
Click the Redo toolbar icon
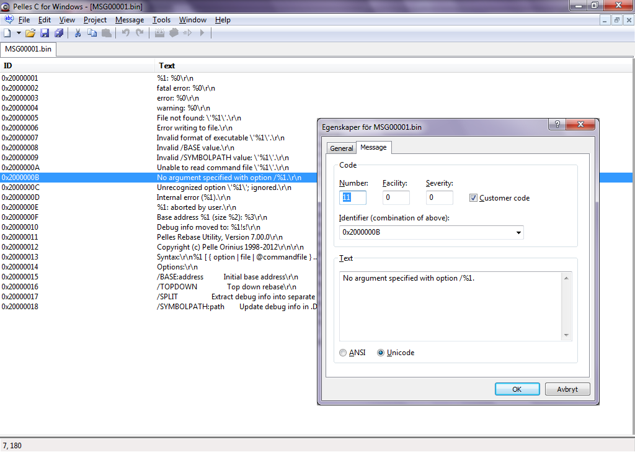[x=140, y=34]
